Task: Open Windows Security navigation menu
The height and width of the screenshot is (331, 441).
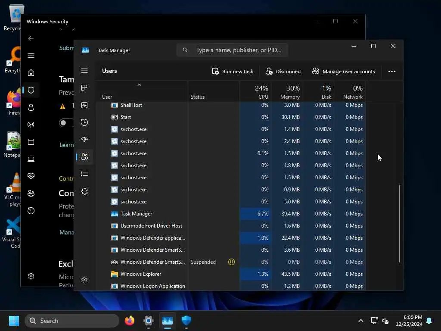Action: tap(31, 56)
